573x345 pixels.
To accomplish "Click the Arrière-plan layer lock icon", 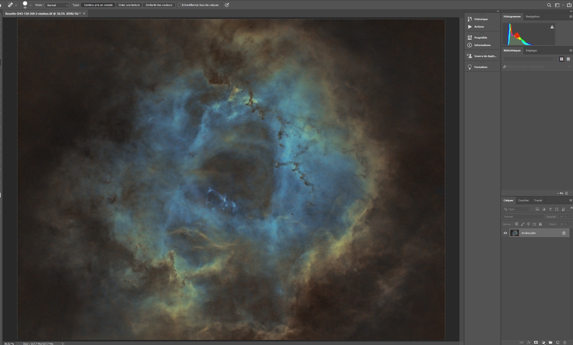I will (564, 233).
